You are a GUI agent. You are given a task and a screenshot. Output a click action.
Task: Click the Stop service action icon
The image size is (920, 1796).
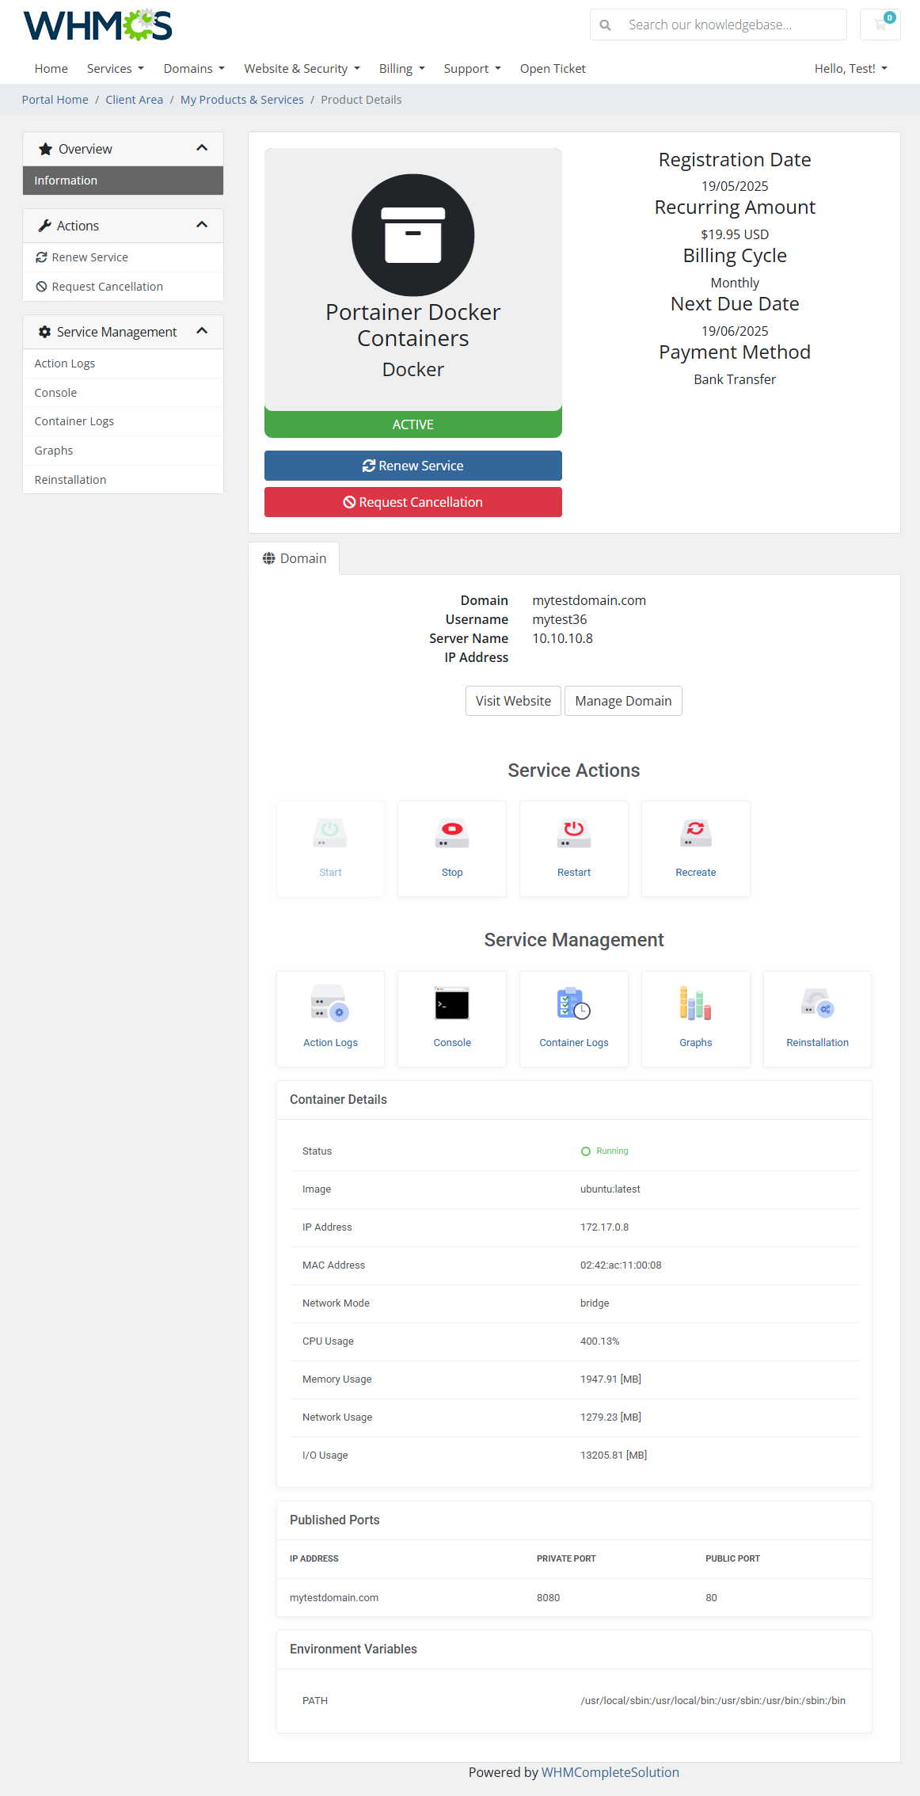[452, 834]
